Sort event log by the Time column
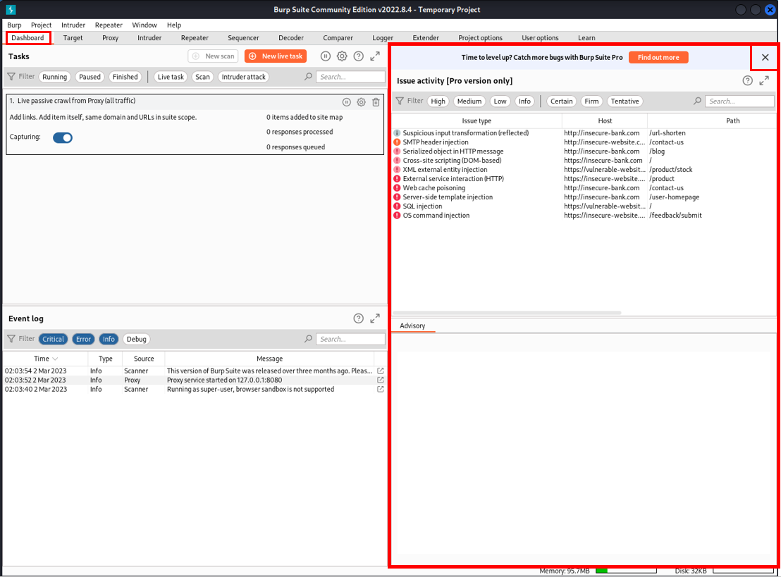This screenshot has width=781, height=577. [x=45, y=359]
